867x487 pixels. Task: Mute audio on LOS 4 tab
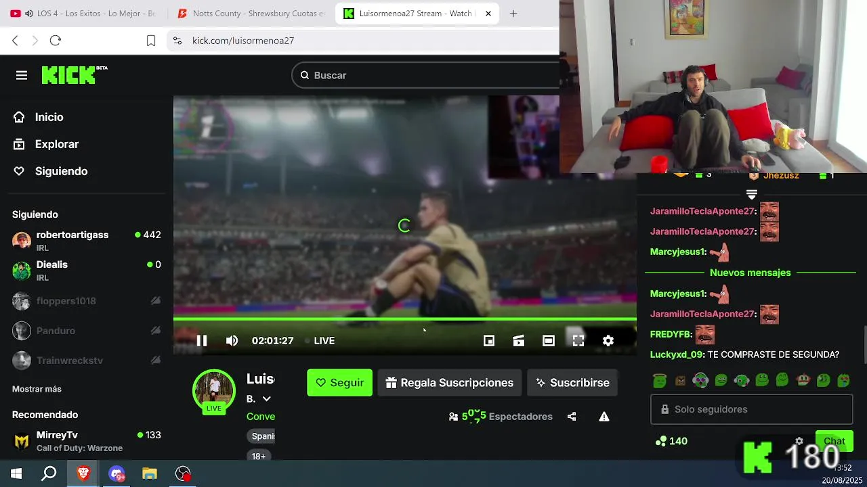tap(29, 14)
